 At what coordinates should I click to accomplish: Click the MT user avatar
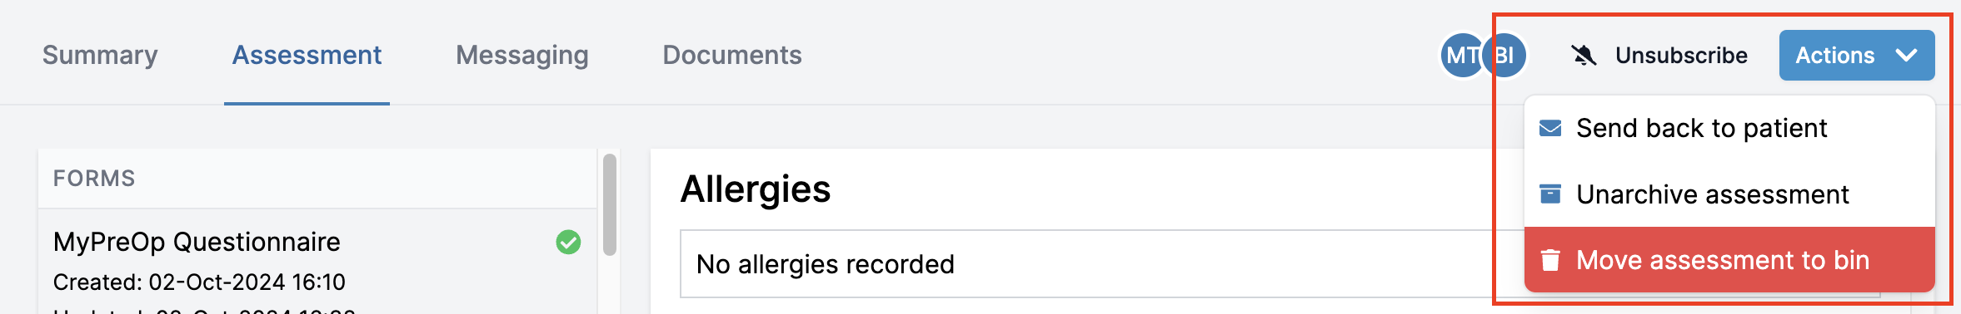pyautogui.click(x=1461, y=56)
